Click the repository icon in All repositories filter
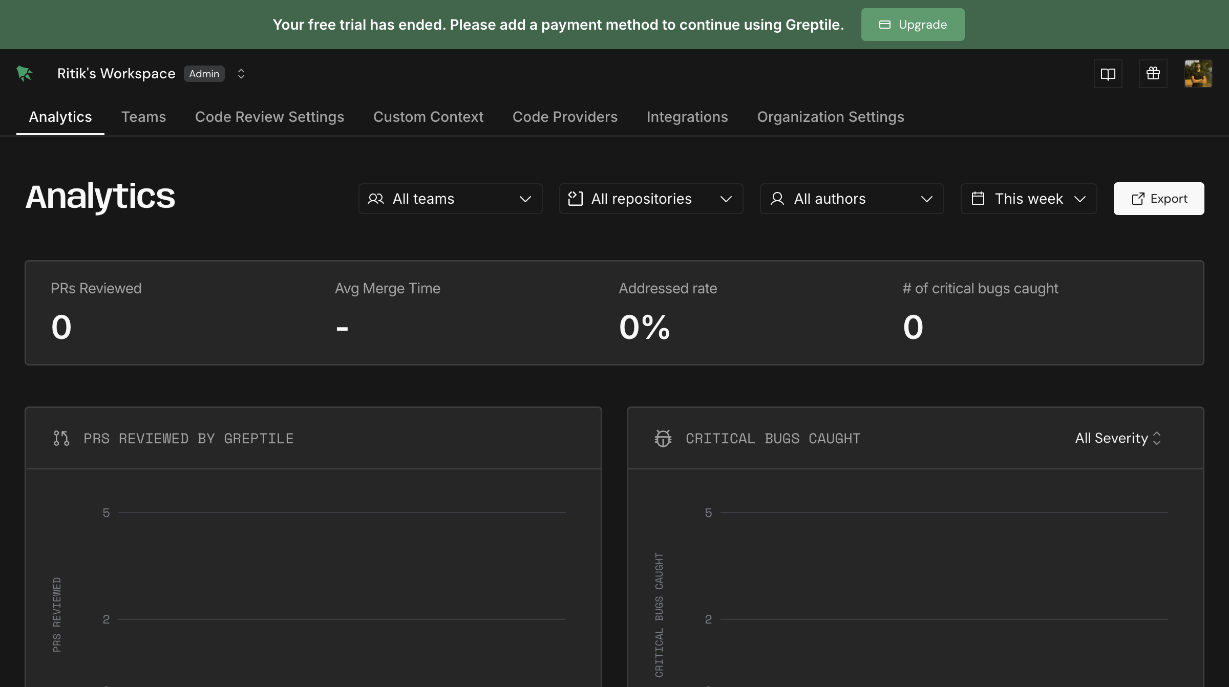Image resolution: width=1229 pixels, height=687 pixels. [576, 199]
